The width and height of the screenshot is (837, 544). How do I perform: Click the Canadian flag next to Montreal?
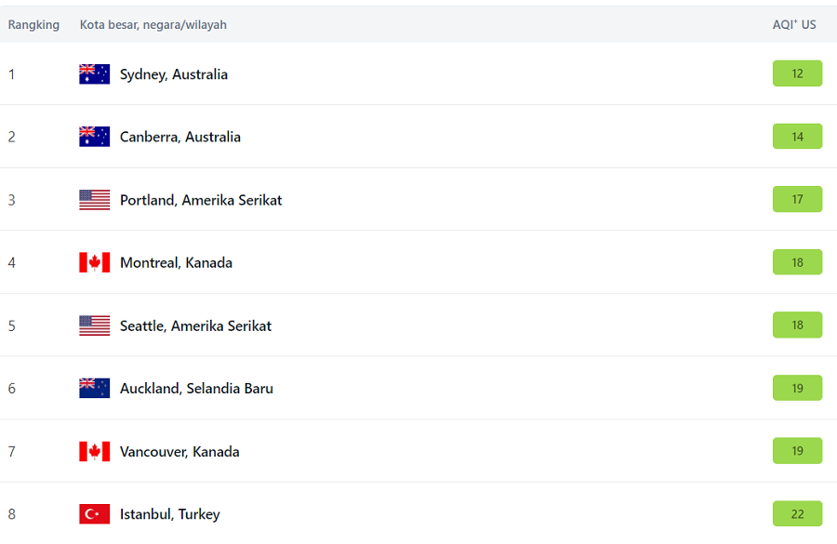[95, 262]
